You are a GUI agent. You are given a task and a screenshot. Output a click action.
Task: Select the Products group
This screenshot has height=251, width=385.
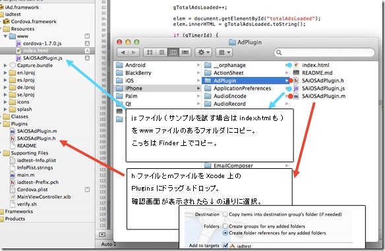[15, 219]
